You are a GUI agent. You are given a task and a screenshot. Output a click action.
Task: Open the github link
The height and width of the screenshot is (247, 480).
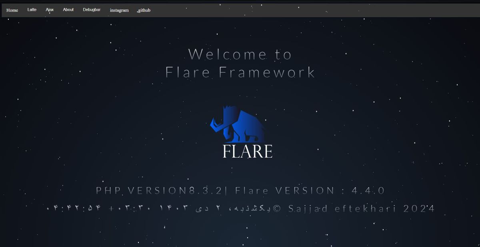point(144,10)
